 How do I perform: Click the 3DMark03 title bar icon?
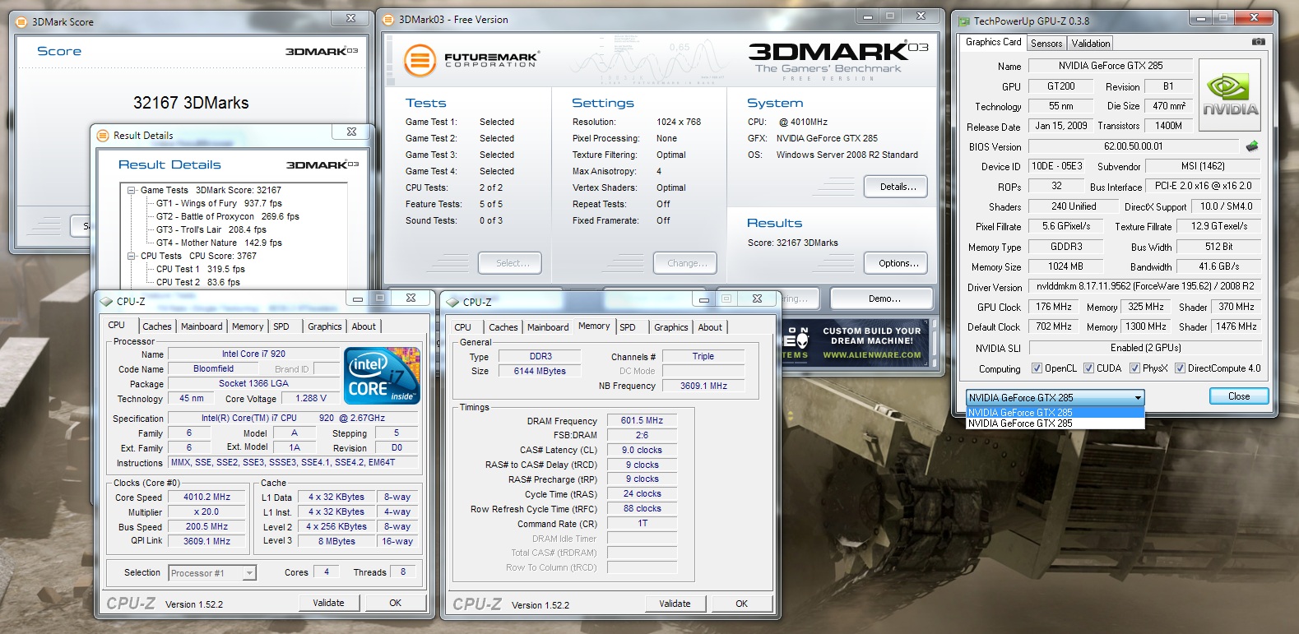389,20
